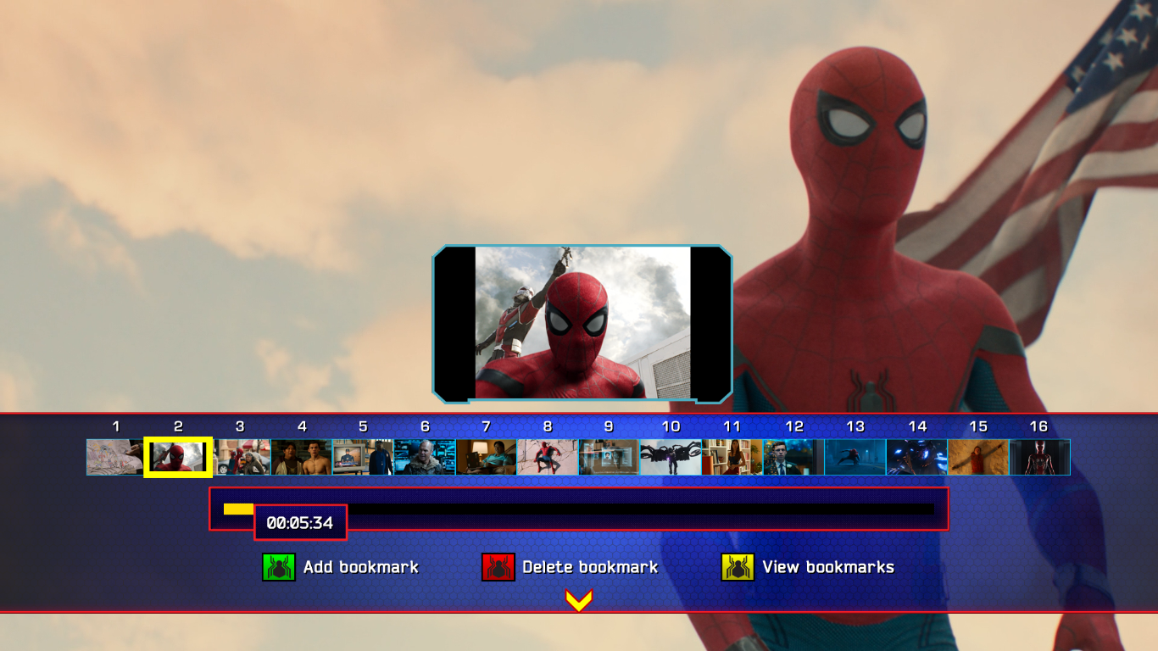Select chapter 7 thumbnail
Screen dimensions: 1158x651
pos(486,457)
